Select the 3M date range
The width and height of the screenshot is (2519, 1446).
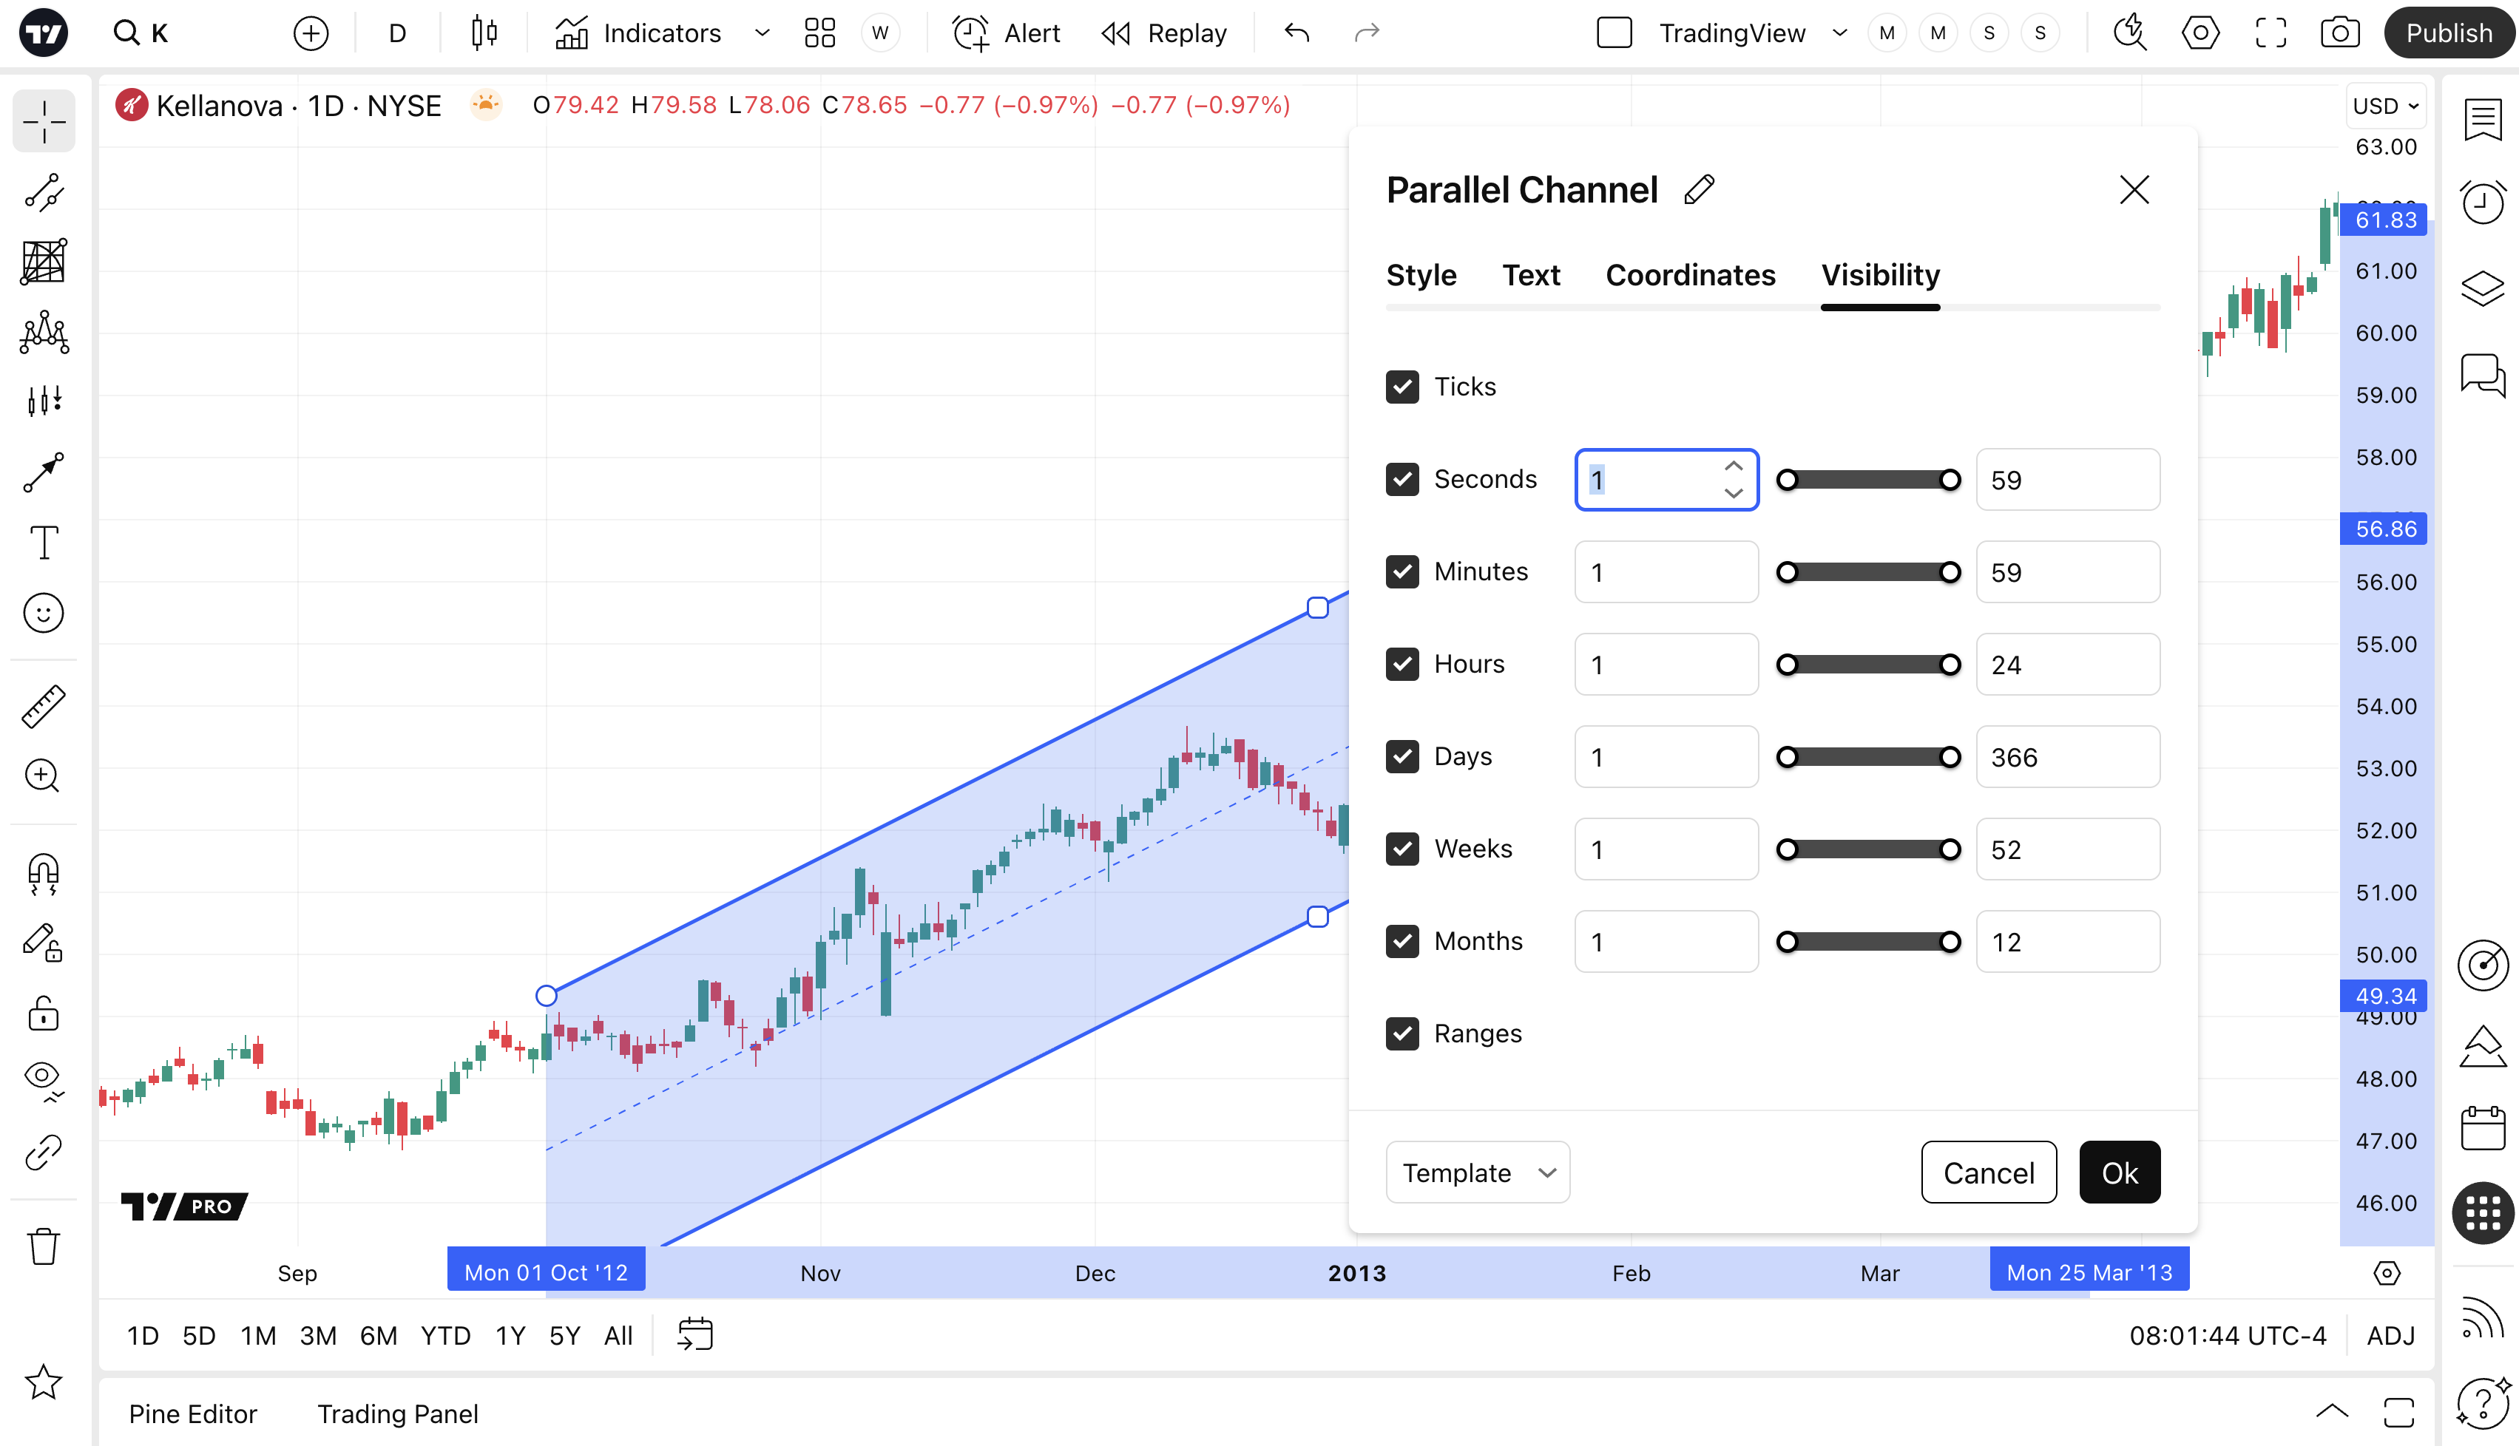pos(318,1335)
